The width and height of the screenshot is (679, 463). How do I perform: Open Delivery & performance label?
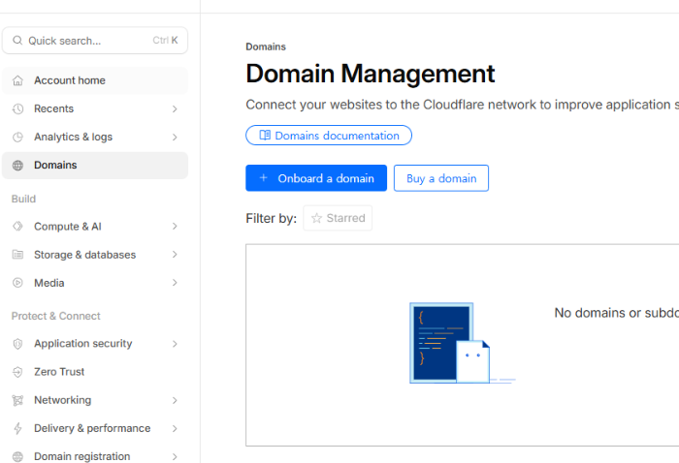[x=92, y=428]
